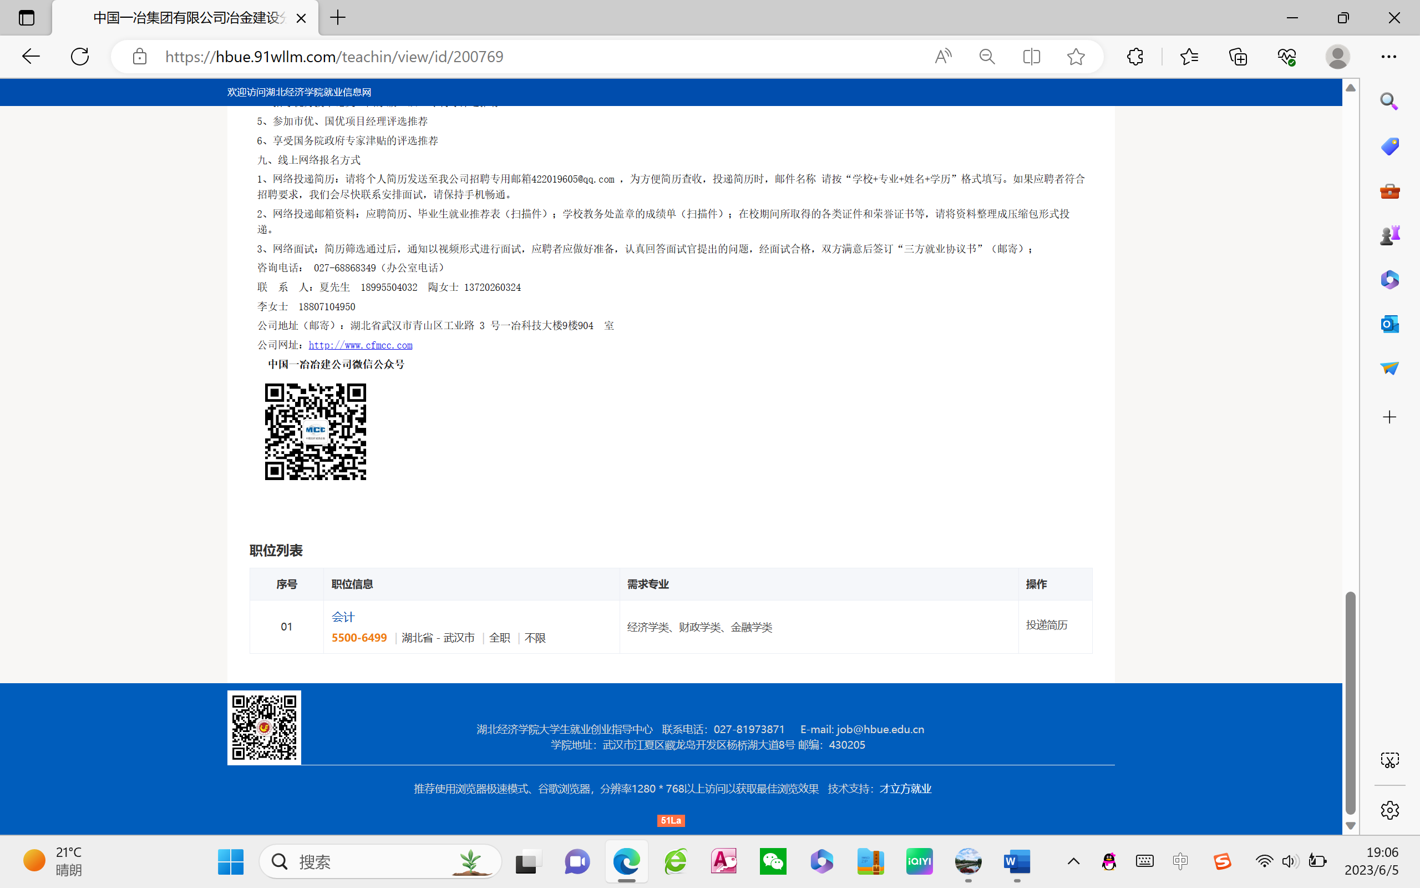Open Settings and more ellipsis menu
Image resolution: width=1420 pixels, height=888 pixels.
tap(1388, 57)
